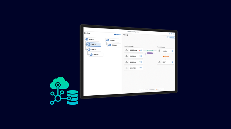Click the IoT layer settings icon
231x129 pixels.
tap(172, 62)
